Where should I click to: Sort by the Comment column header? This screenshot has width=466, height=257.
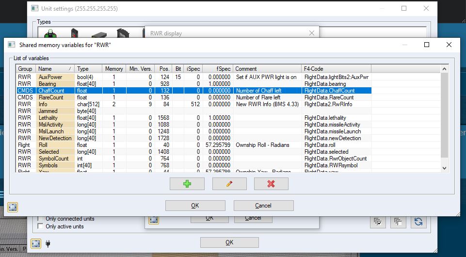[x=267, y=69]
